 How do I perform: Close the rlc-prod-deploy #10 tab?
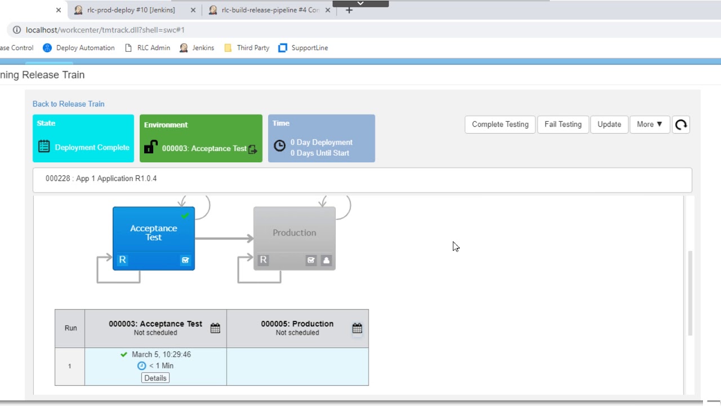tap(193, 10)
